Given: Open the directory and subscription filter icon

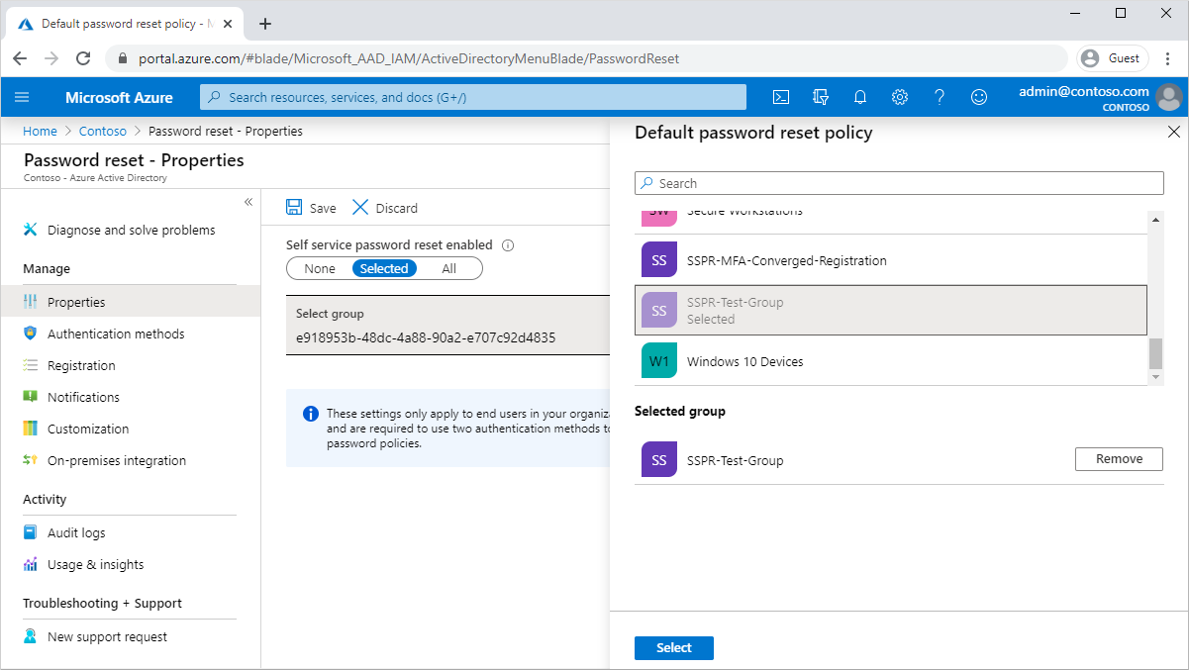Looking at the screenshot, I should (x=821, y=97).
